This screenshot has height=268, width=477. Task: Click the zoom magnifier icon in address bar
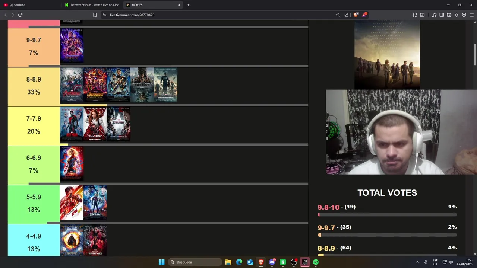click(x=338, y=15)
